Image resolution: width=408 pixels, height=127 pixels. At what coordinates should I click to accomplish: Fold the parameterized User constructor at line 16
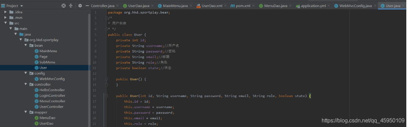106,96
